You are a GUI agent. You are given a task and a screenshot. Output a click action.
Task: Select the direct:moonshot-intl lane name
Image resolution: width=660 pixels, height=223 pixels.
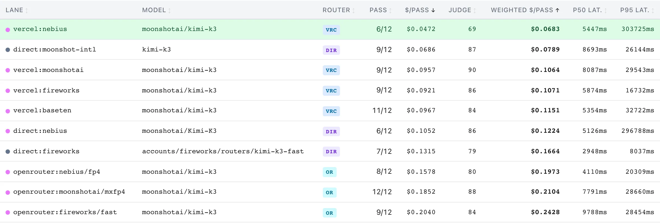[55, 50]
